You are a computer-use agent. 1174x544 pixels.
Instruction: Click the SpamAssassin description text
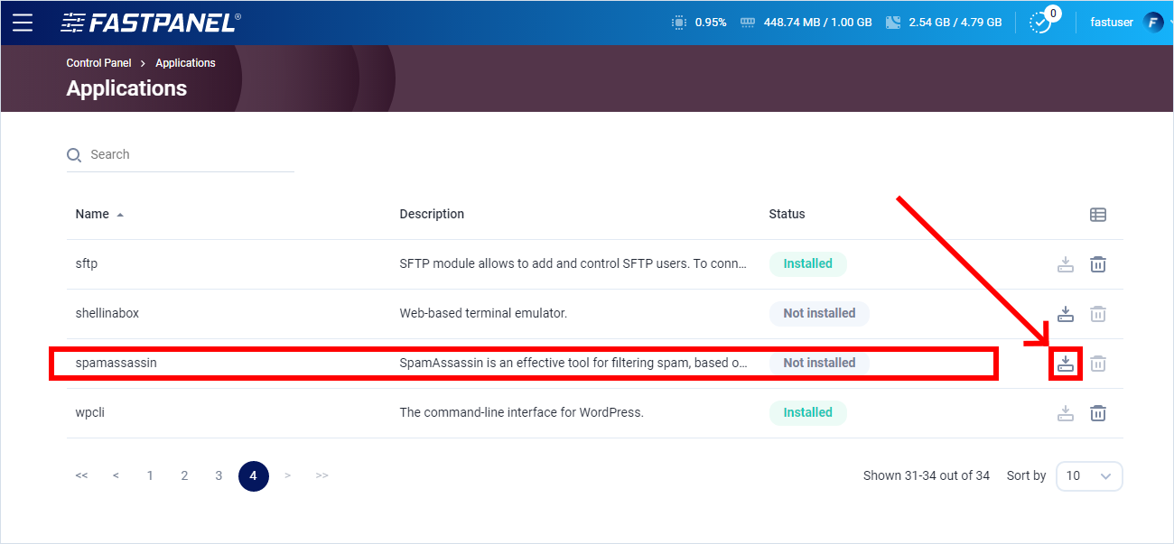[x=573, y=364]
